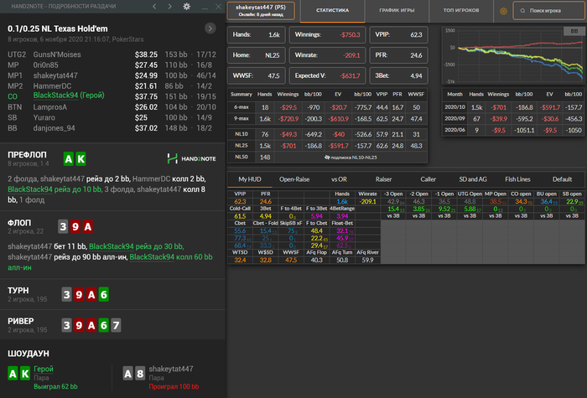This screenshot has height=398, width=587.
Task: Switch to the Fish Lines tab
Action: click(517, 178)
